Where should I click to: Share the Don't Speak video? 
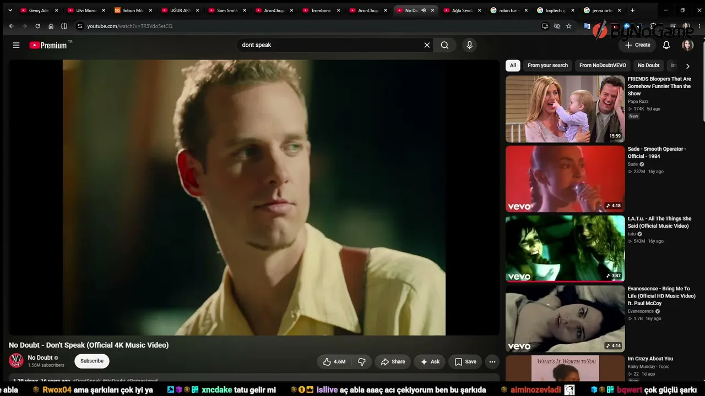393,361
